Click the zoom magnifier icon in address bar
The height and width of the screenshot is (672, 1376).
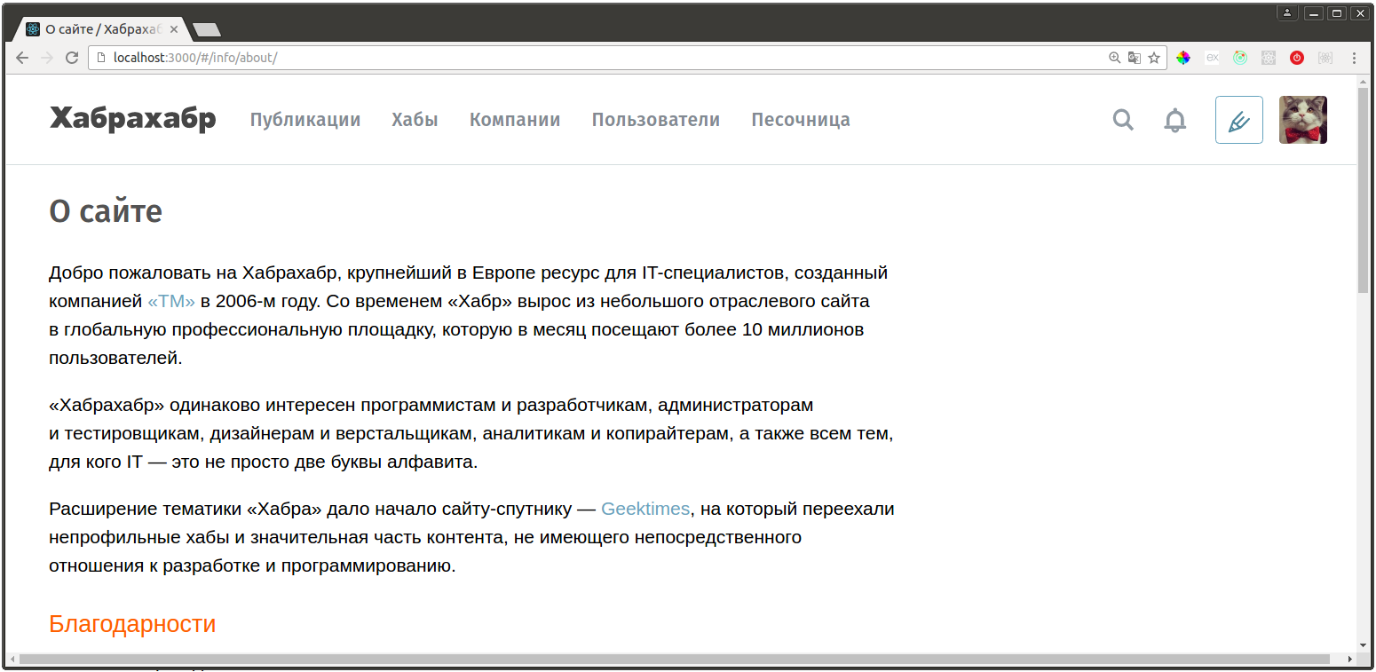click(x=1115, y=58)
